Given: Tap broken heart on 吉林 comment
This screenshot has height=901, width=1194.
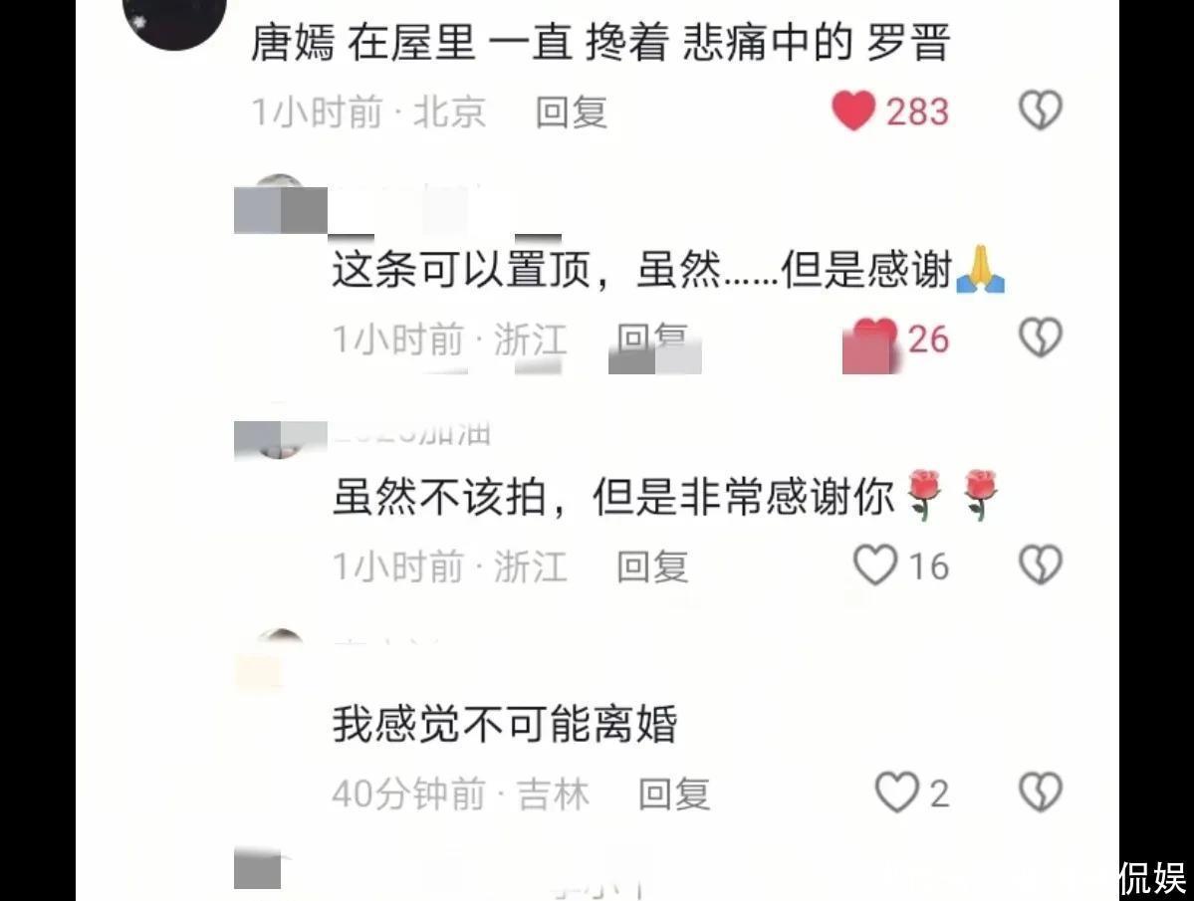Looking at the screenshot, I should click(x=1041, y=792).
